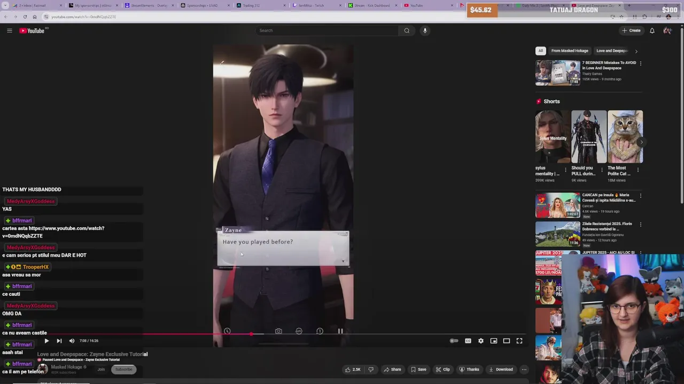Advance the Zayne dialogue box
Screen dimensions: 684x384
point(283,248)
